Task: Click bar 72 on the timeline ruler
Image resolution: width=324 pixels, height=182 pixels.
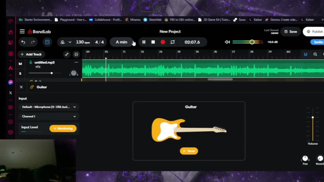Action: 142,52
